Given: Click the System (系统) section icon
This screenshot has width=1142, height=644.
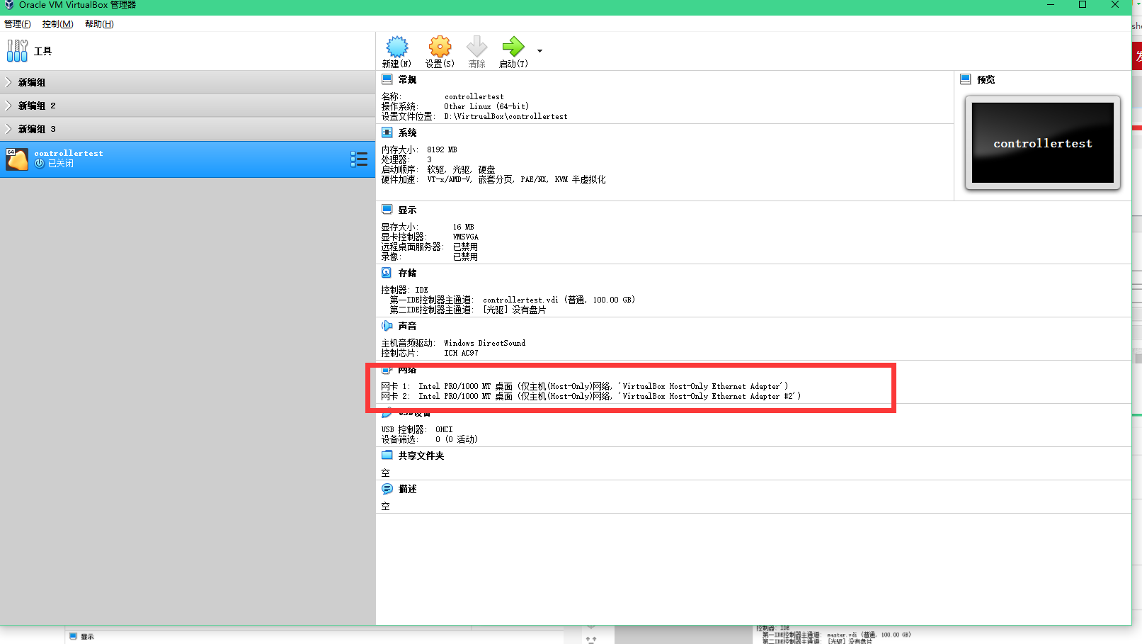Looking at the screenshot, I should coord(387,132).
